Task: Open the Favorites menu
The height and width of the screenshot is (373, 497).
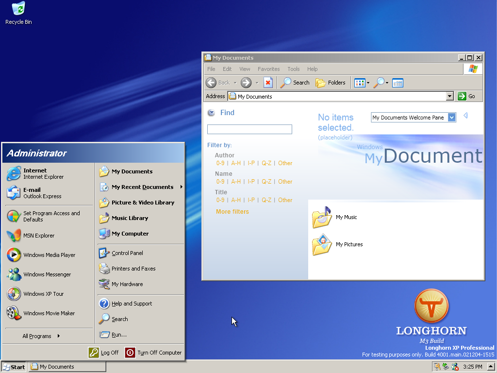Action: (268, 69)
